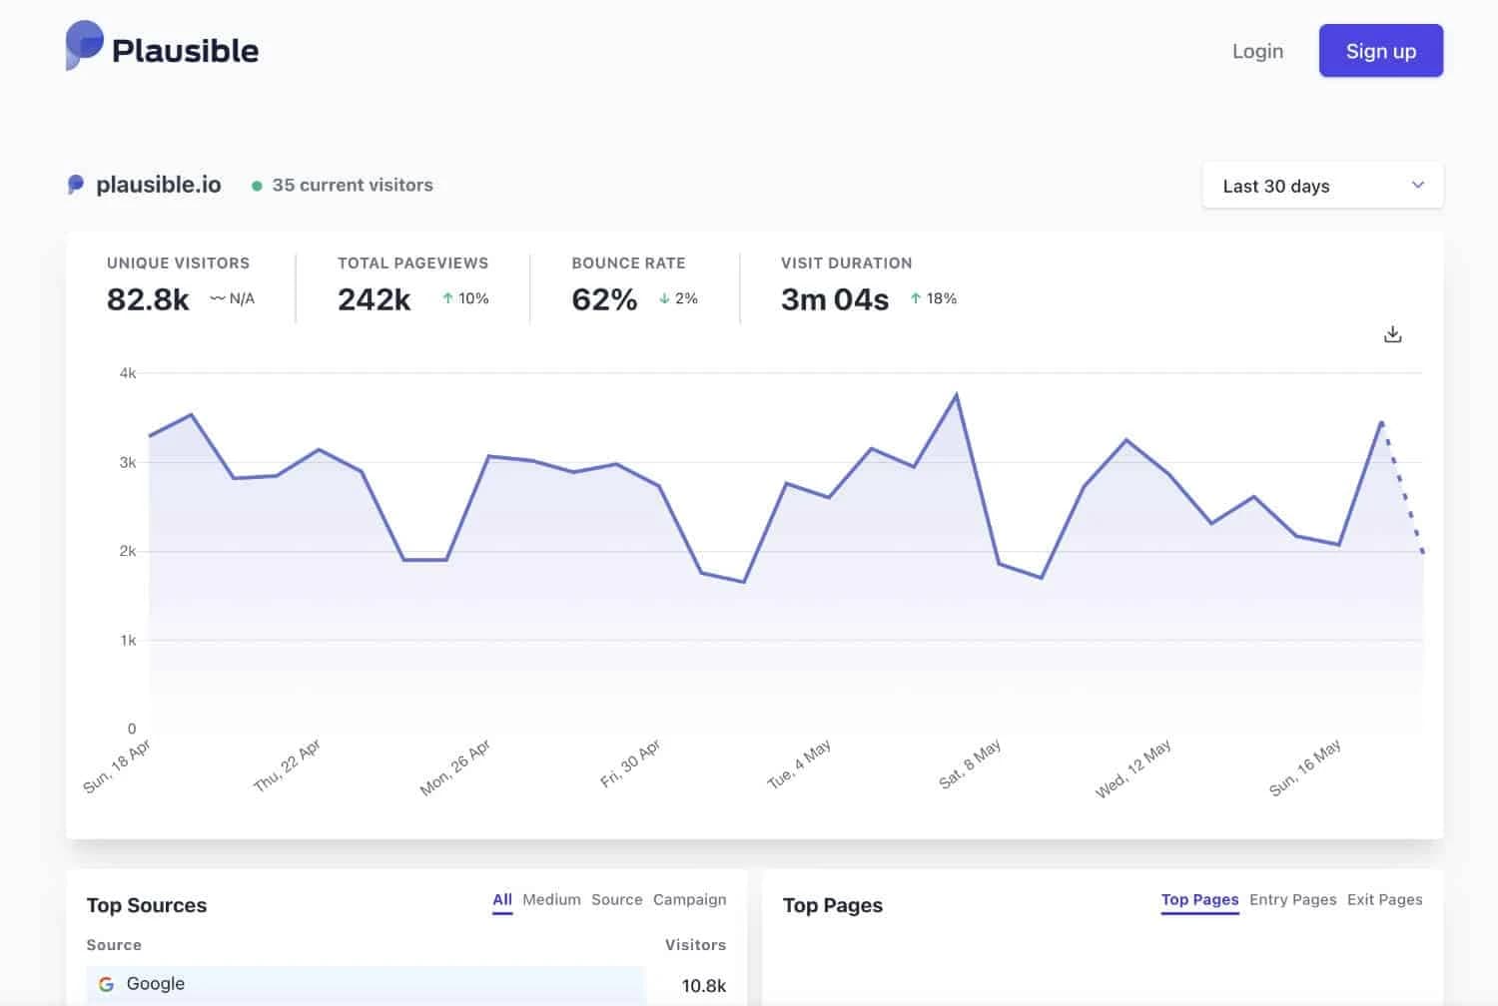The width and height of the screenshot is (1498, 1006).
Task: Select the Campaign filter in Top Sources
Action: click(690, 899)
